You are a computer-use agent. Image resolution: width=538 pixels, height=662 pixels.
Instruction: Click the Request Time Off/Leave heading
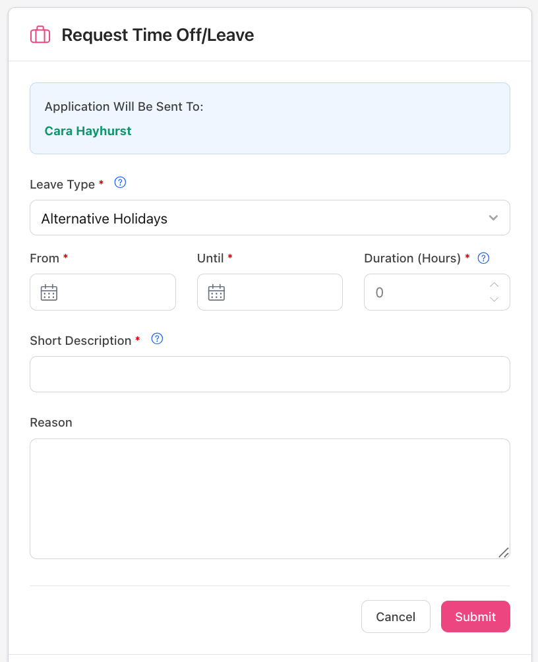(x=158, y=35)
